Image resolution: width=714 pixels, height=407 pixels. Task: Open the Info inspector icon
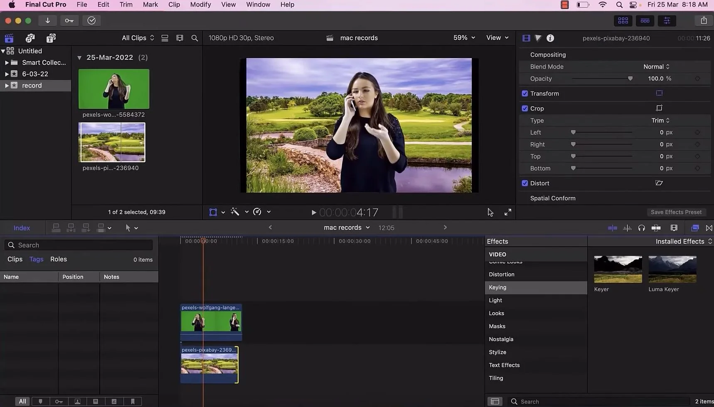(550, 38)
